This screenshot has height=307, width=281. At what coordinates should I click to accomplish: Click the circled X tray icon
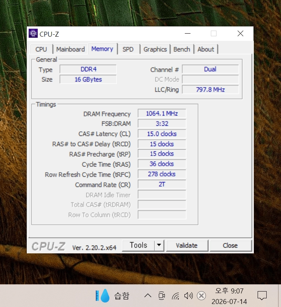pos(201,296)
